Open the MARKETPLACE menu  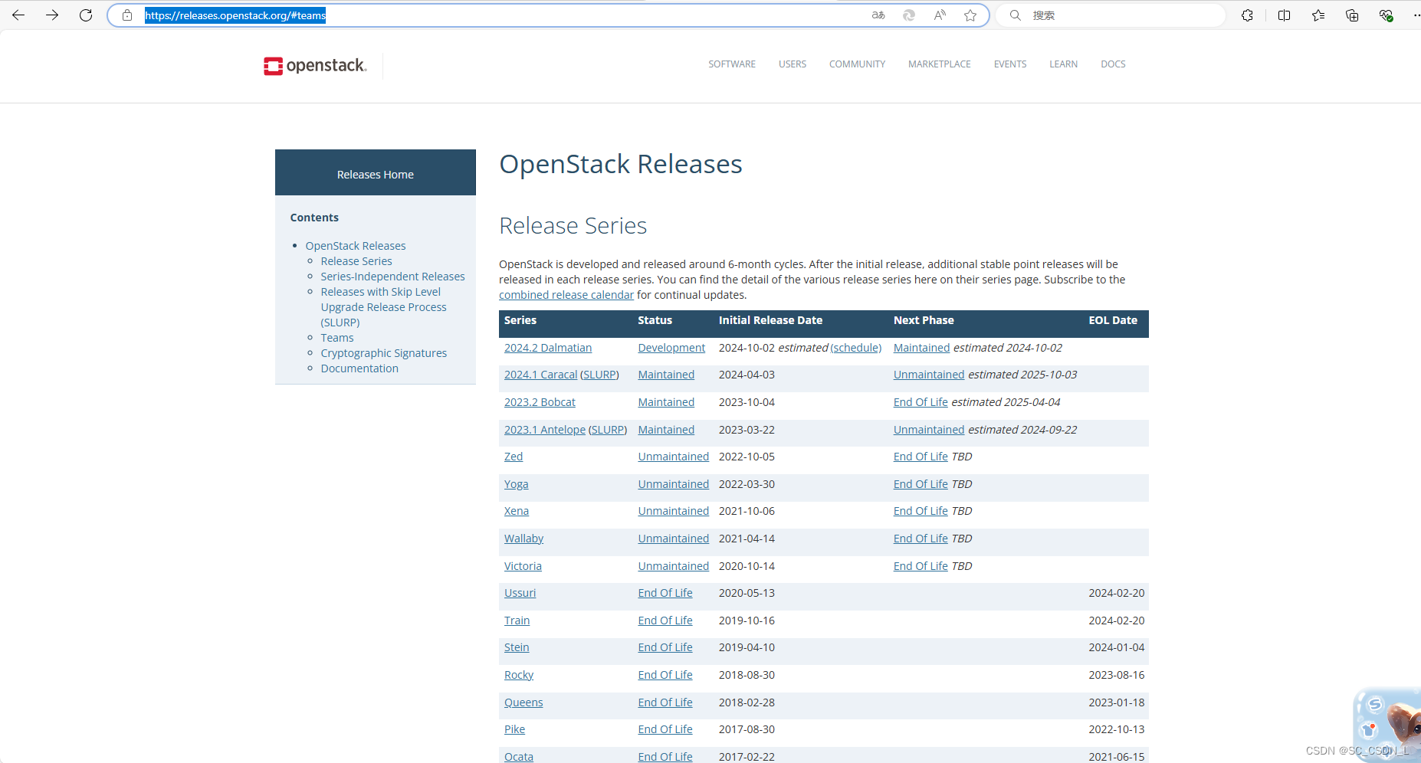[x=940, y=64]
